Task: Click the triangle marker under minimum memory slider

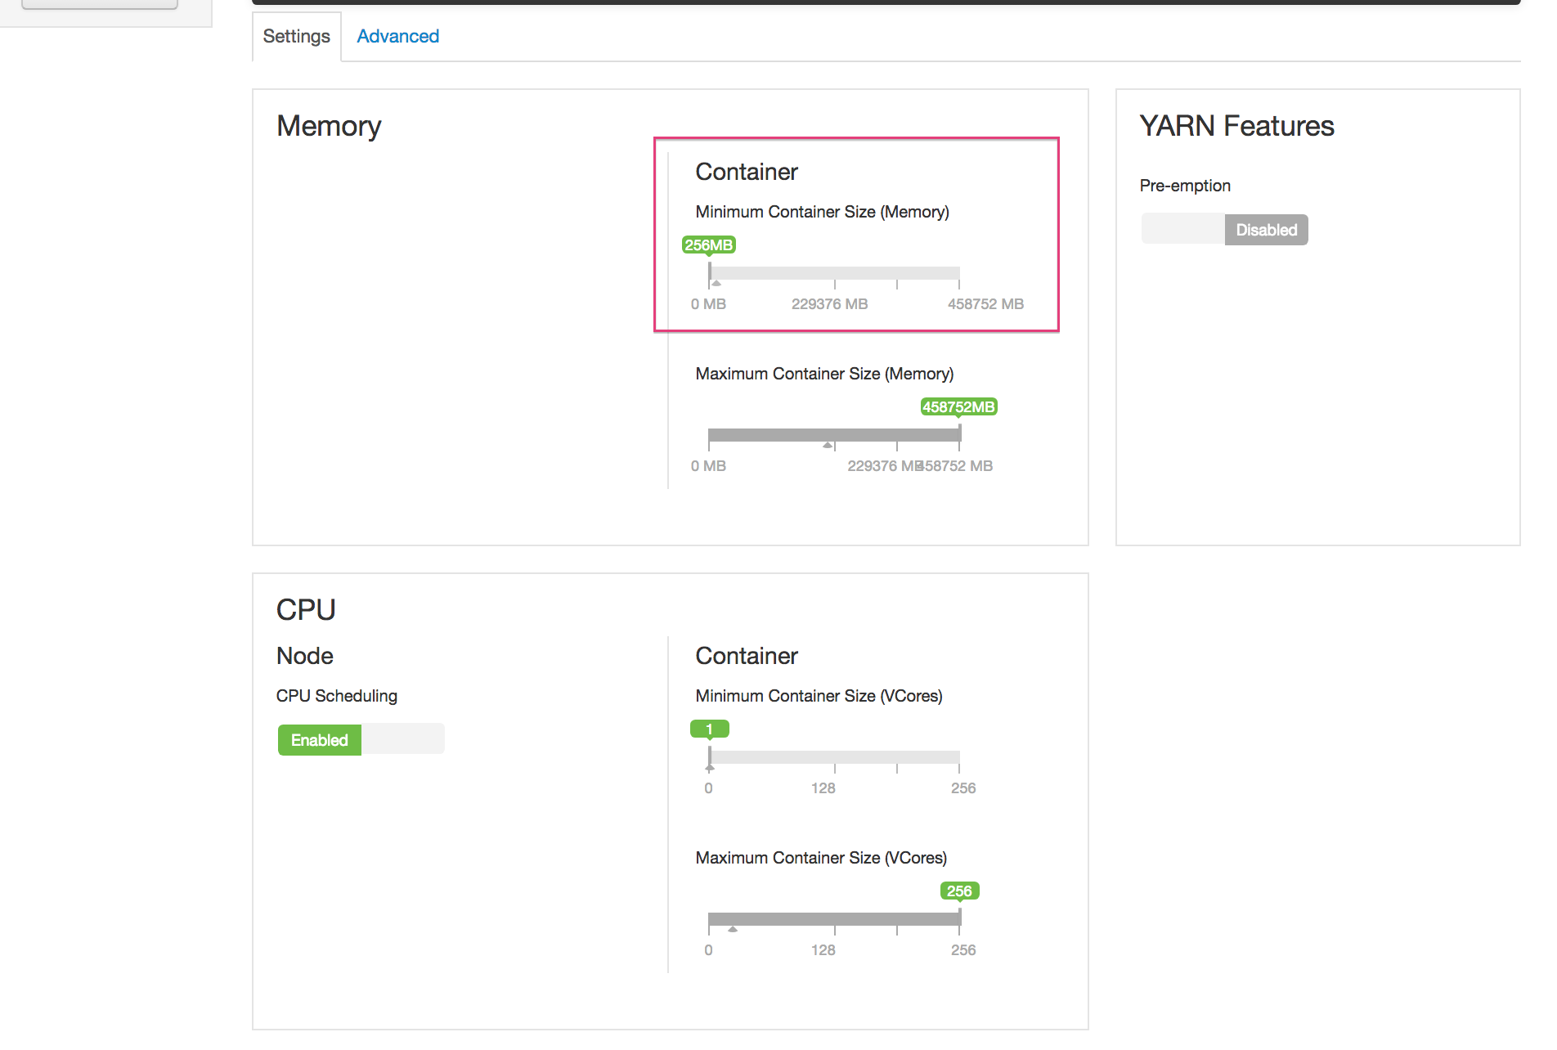Action: tap(716, 284)
